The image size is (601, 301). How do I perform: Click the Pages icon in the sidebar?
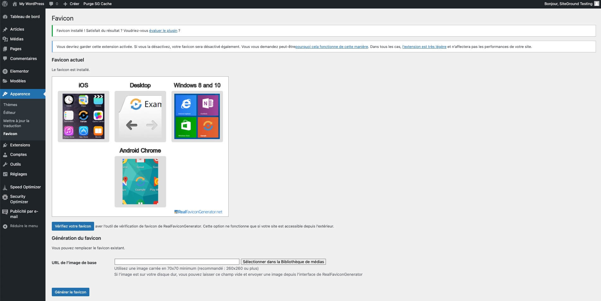[5, 49]
